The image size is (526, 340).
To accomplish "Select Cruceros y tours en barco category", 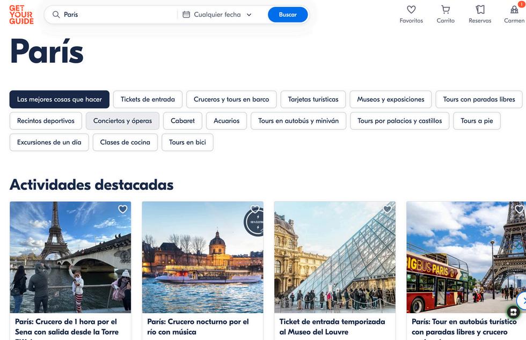I will pos(231,99).
